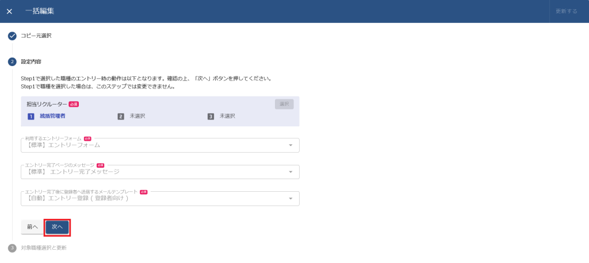Click the completed checkmark icon for コピー元選択
Viewport: 589px width, 263px height.
coord(12,36)
